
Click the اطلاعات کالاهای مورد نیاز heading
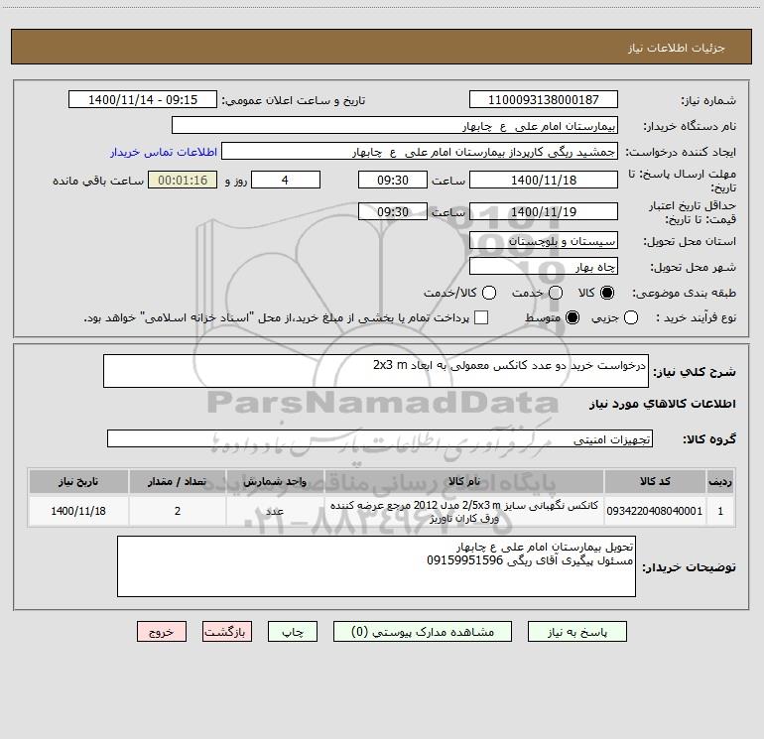[662, 404]
